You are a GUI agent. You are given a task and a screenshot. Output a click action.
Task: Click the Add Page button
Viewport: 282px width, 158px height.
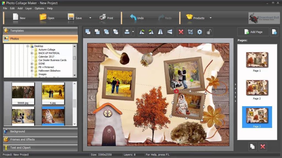pos(253,32)
